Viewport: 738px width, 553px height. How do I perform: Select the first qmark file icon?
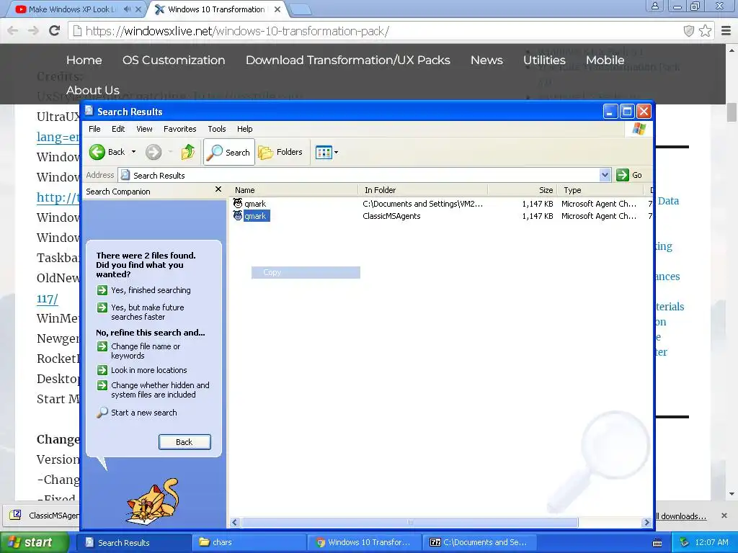(x=238, y=203)
